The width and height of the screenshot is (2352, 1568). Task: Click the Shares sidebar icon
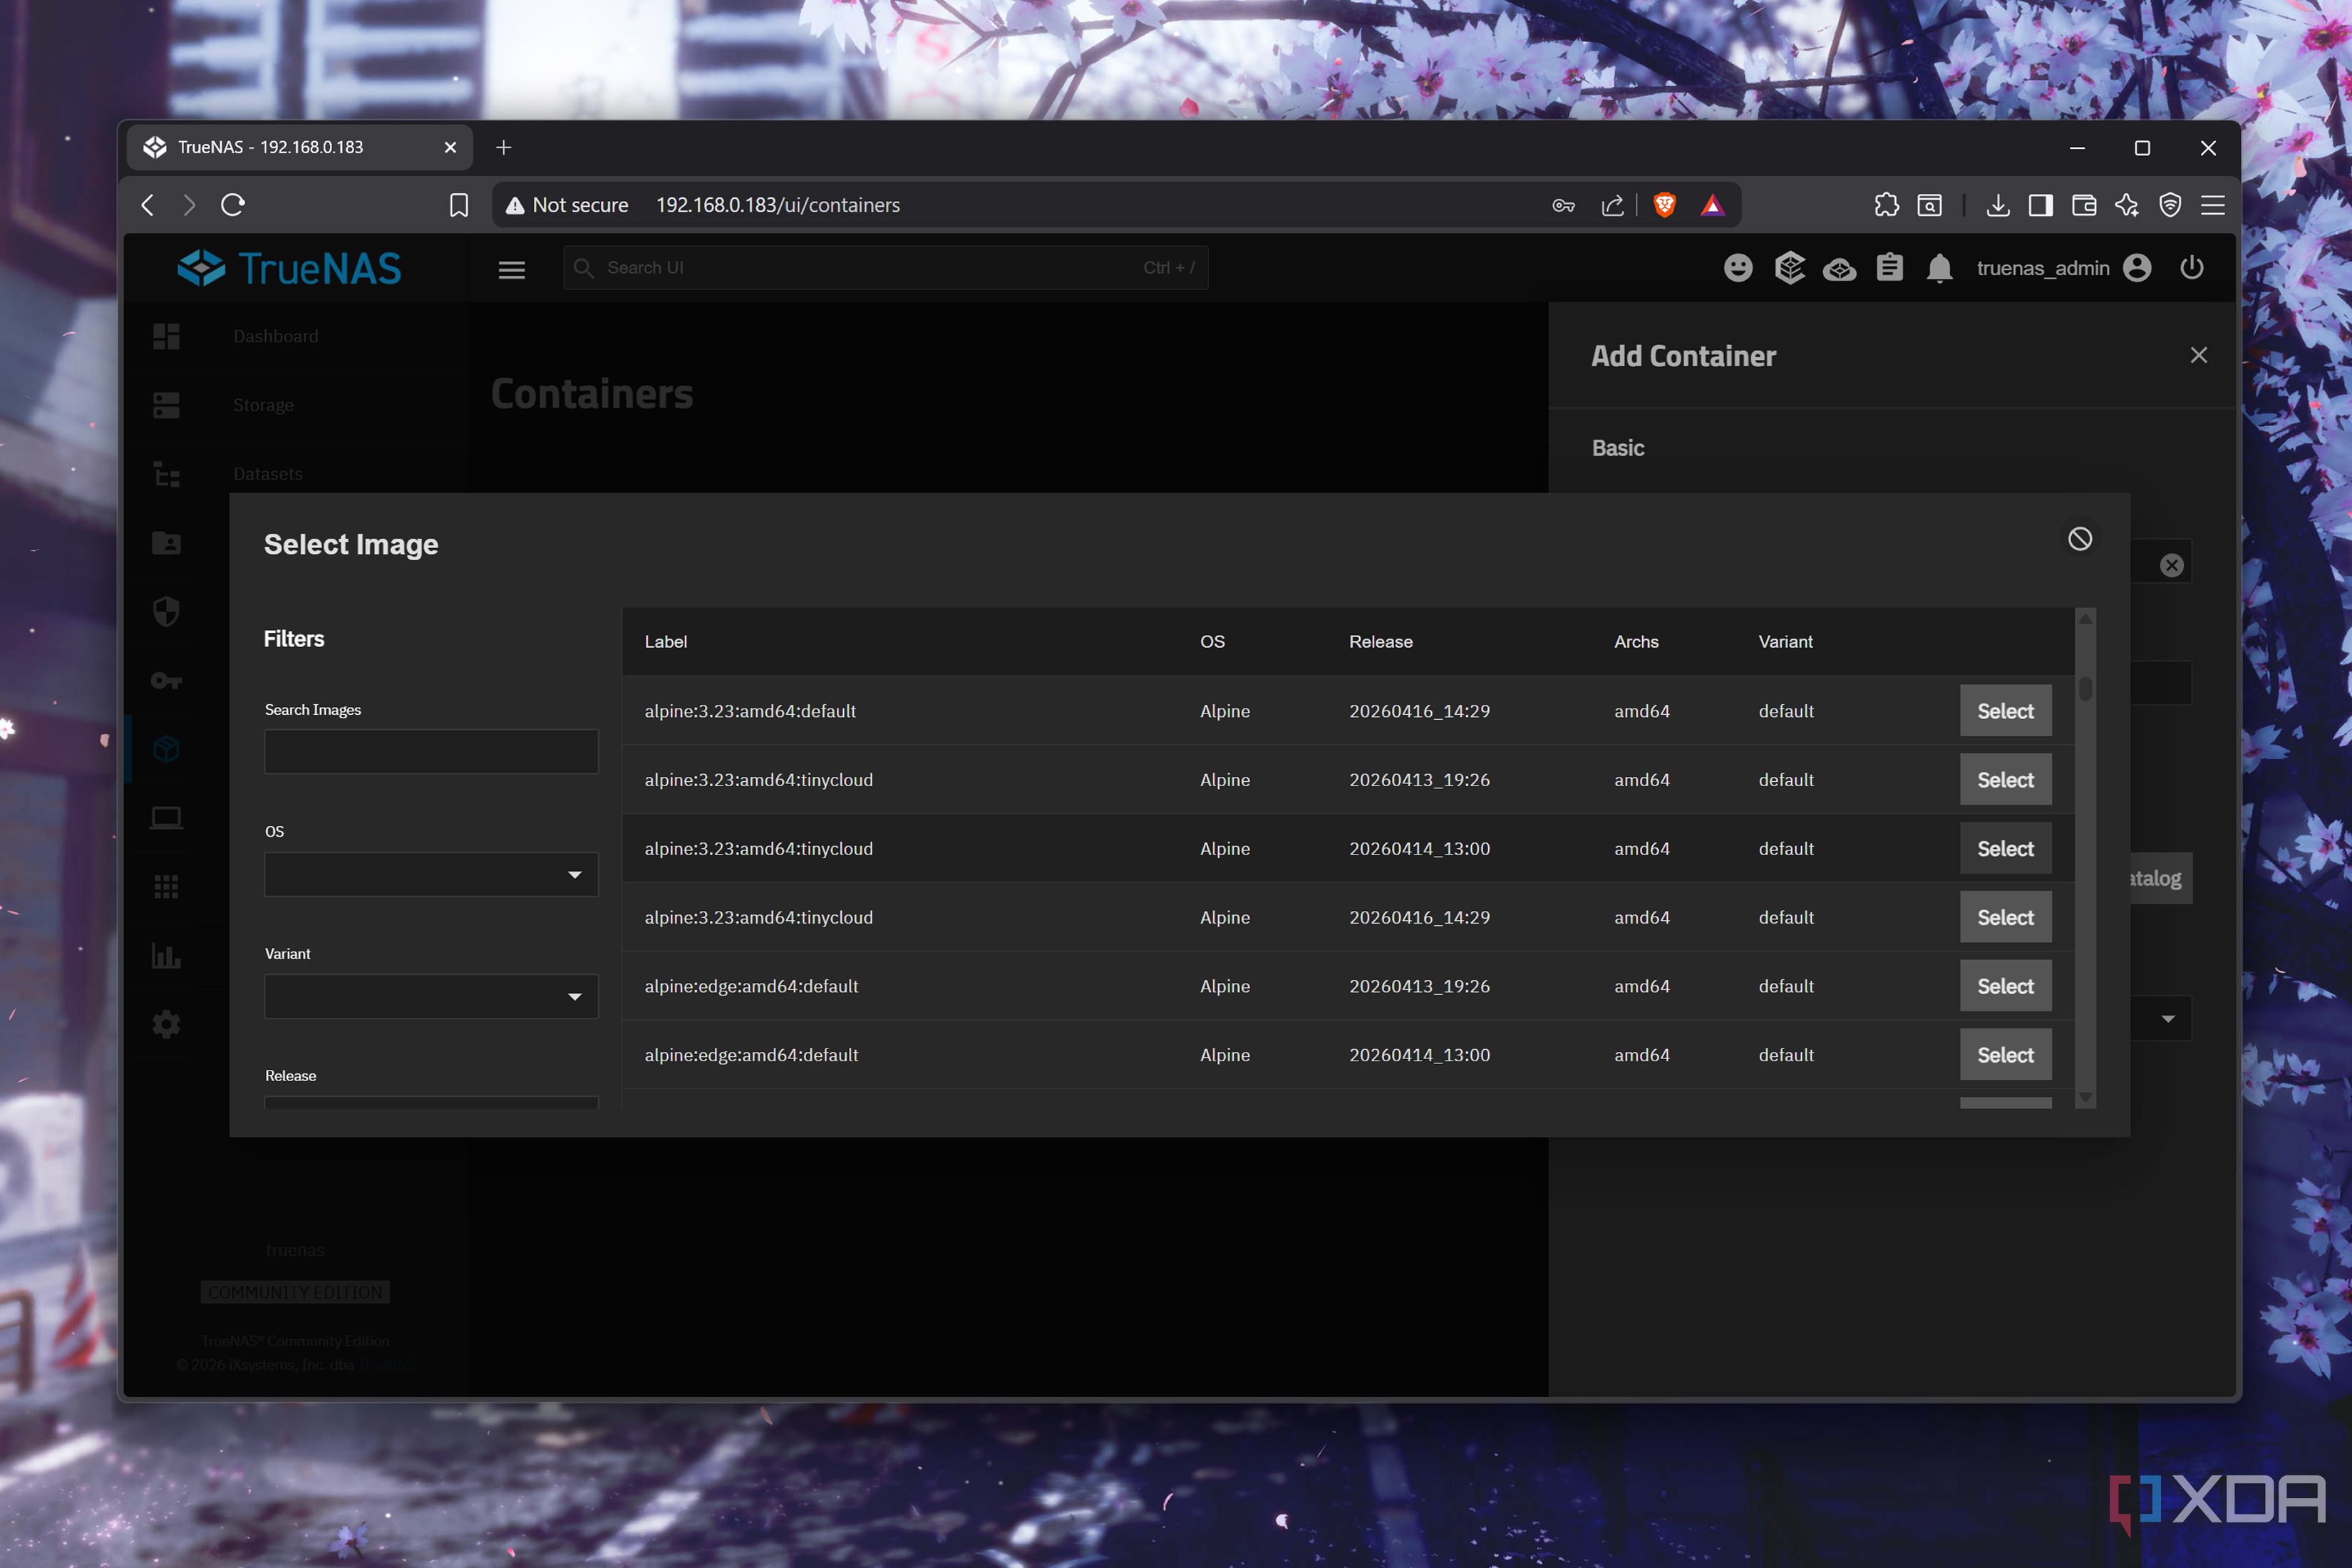[166, 543]
